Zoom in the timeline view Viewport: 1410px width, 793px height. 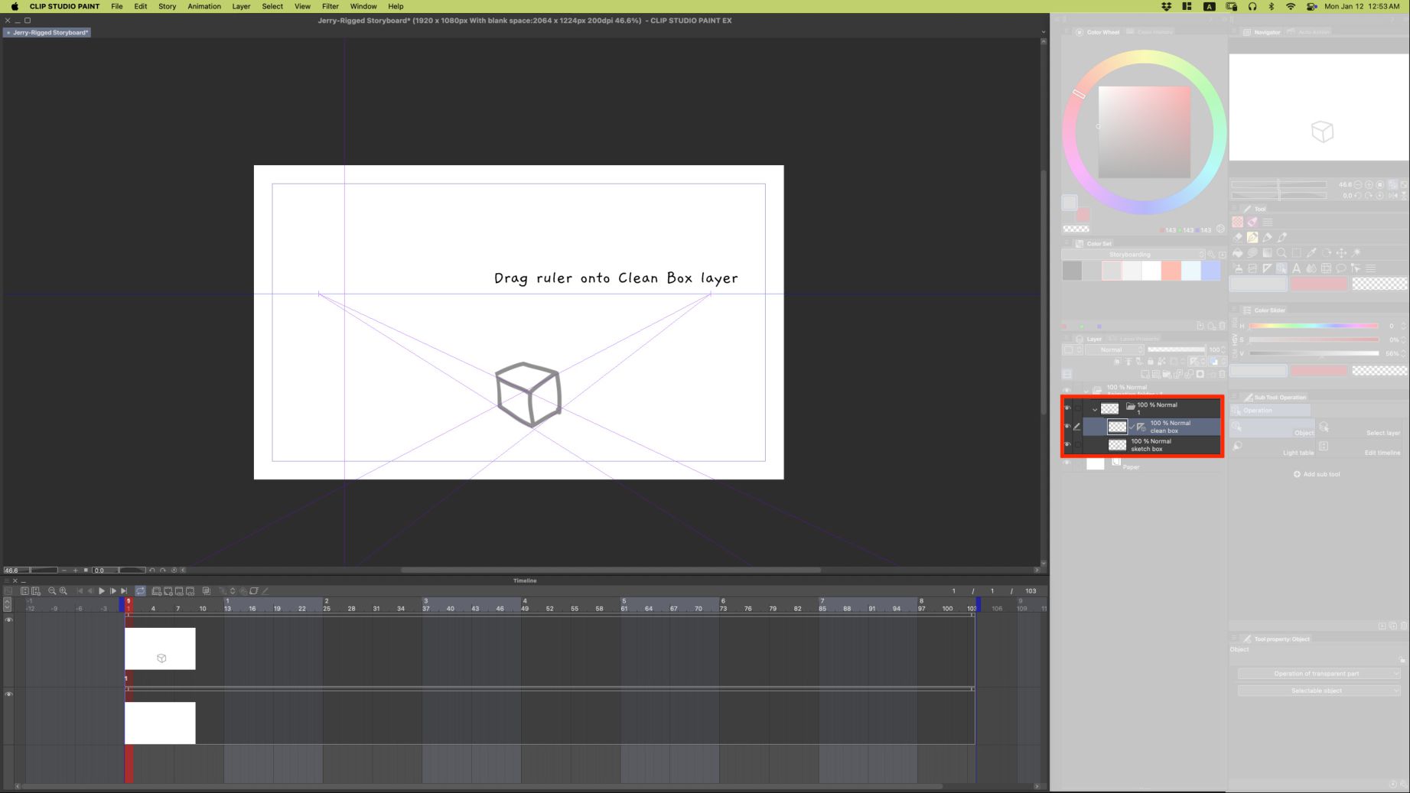tap(63, 591)
